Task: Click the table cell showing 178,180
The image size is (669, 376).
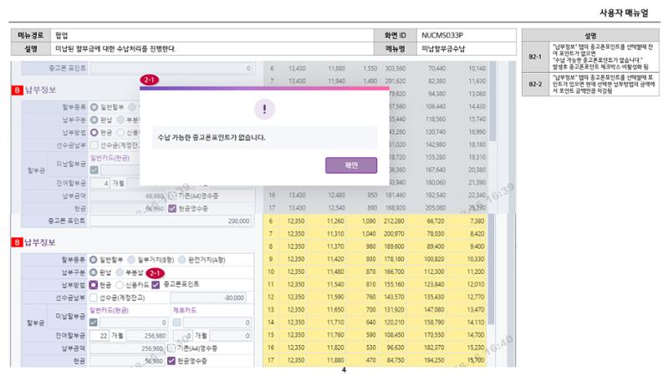Action: click(x=394, y=259)
